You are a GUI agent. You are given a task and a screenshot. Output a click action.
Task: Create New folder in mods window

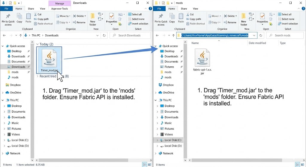244,19
